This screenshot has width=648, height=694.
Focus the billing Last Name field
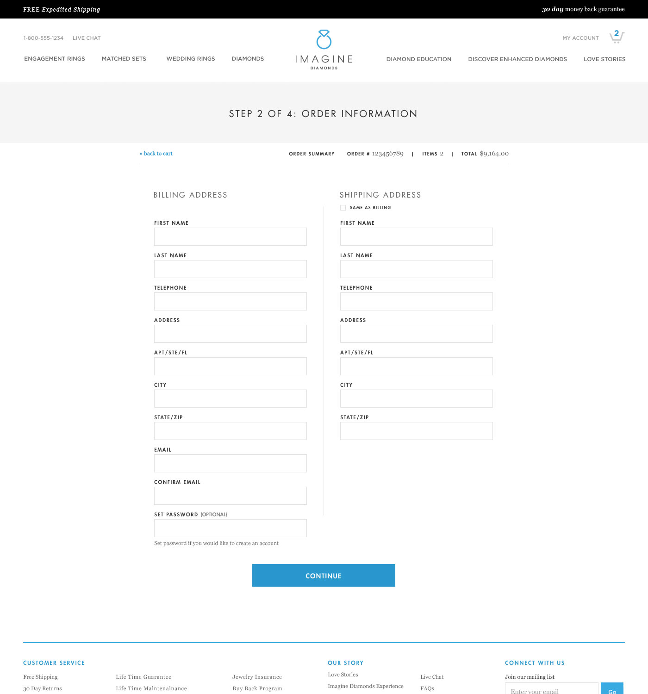pos(231,269)
